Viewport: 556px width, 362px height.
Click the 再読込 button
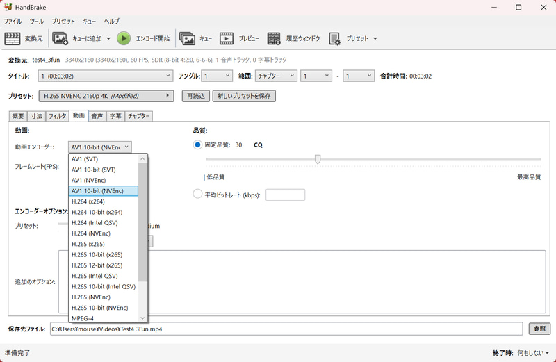(196, 96)
